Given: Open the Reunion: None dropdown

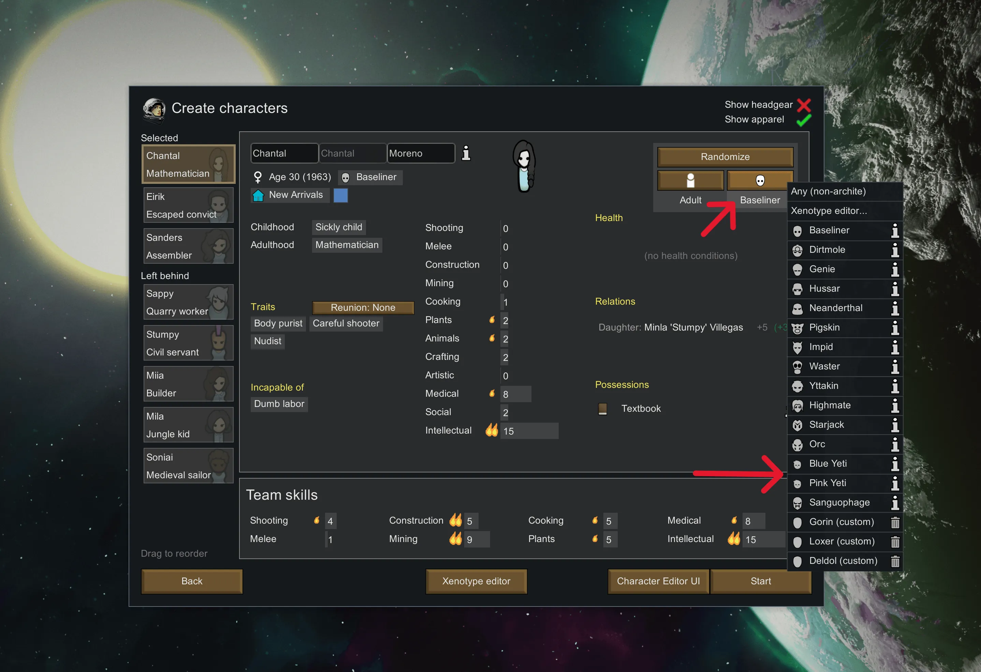Looking at the screenshot, I should (363, 308).
